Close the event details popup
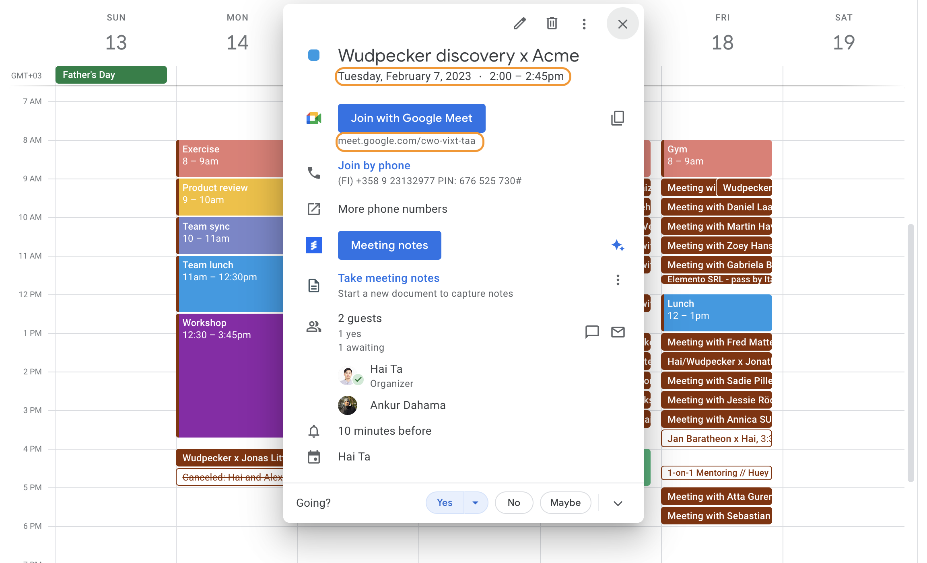This screenshot has width=927, height=563. [622, 24]
